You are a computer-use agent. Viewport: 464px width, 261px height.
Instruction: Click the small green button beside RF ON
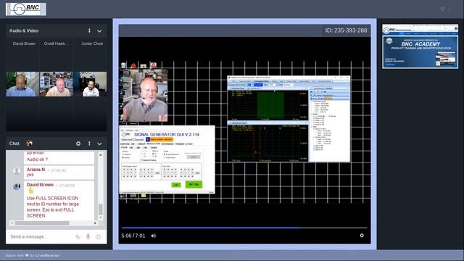(x=176, y=185)
